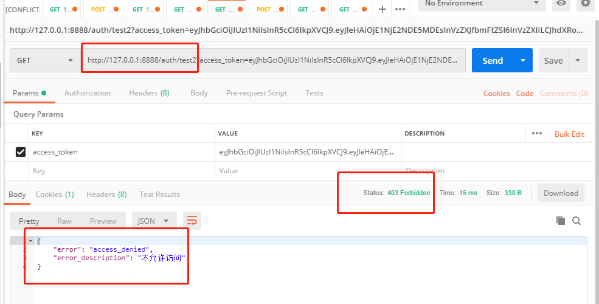
Task: Search the response with the magnifier icon
Action: [576, 221]
